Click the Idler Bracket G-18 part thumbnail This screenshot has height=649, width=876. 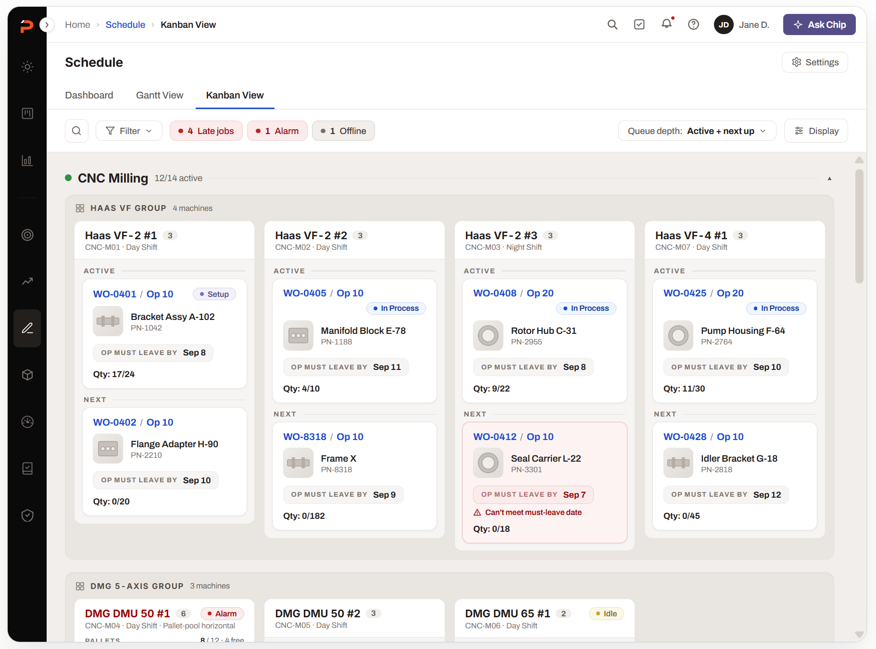[678, 463]
